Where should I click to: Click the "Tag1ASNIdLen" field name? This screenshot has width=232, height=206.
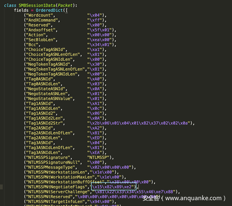[x=43, y=108]
